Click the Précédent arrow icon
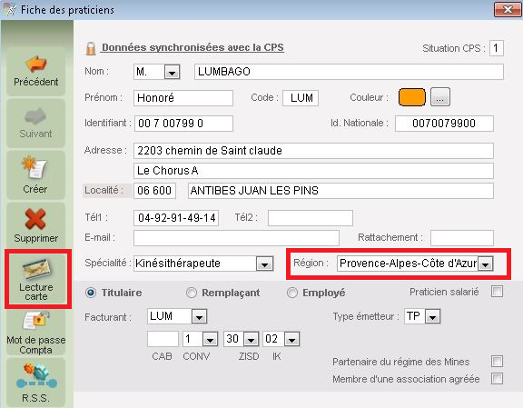523x408 pixels. (x=35, y=64)
